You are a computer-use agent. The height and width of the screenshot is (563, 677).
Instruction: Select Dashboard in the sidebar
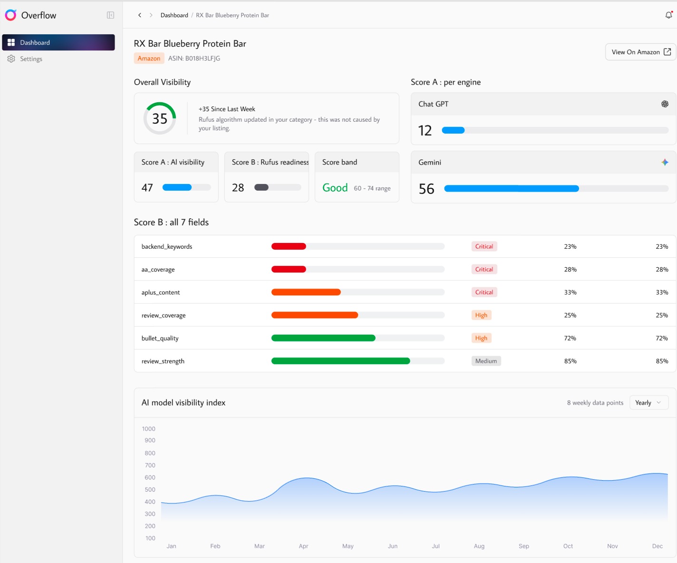coord(58,42)
